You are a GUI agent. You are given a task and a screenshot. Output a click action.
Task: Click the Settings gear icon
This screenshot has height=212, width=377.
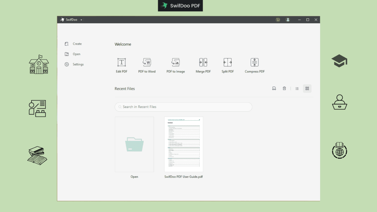[67, 64]
